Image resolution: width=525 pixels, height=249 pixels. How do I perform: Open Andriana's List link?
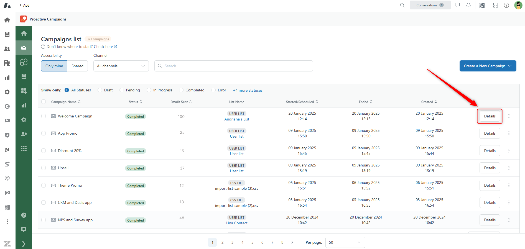tap(237, 119)
